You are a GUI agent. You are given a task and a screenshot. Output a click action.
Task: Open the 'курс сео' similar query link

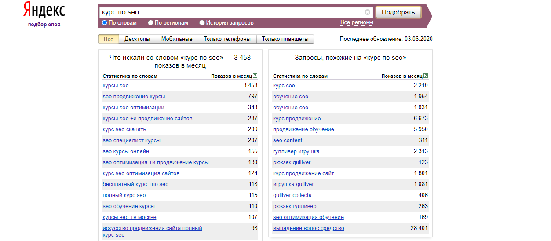click(284, 86)
